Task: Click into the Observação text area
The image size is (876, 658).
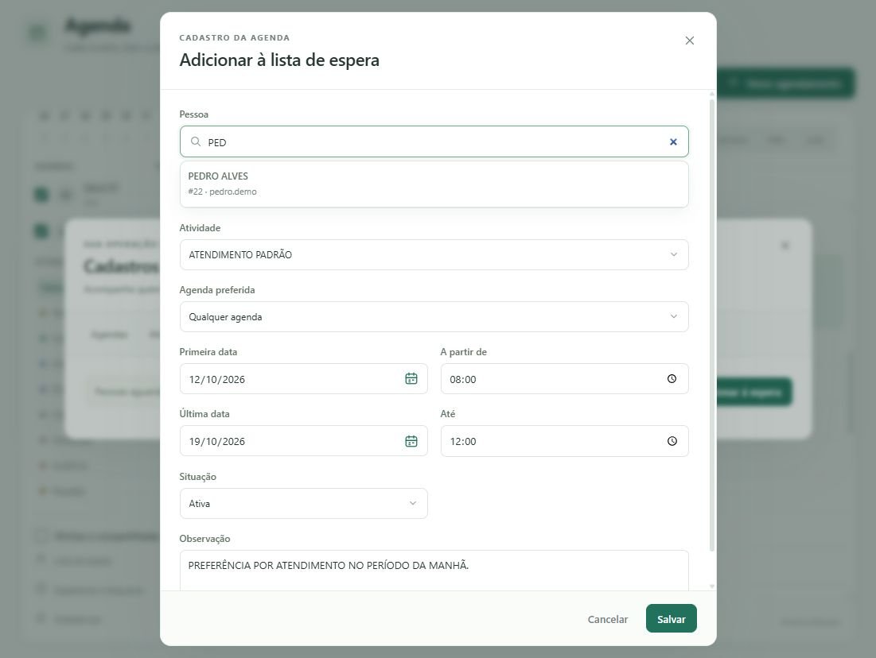Action: (434, 571)
